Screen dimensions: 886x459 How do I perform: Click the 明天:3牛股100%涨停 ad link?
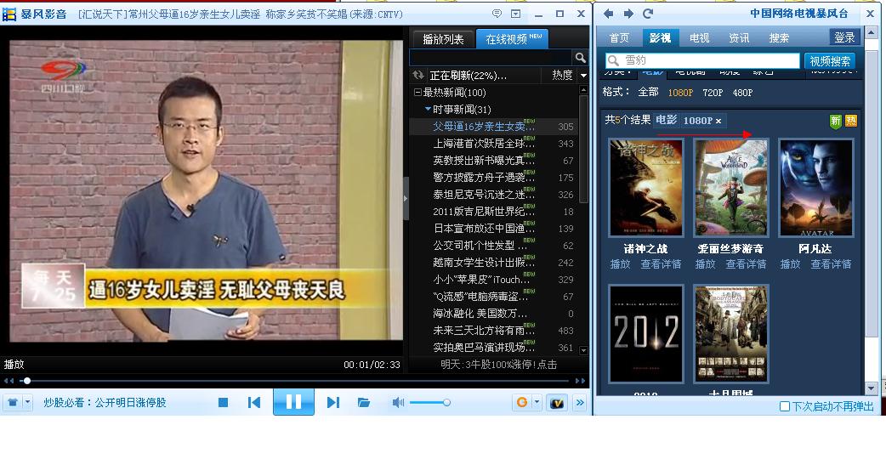tap(499, 365)
